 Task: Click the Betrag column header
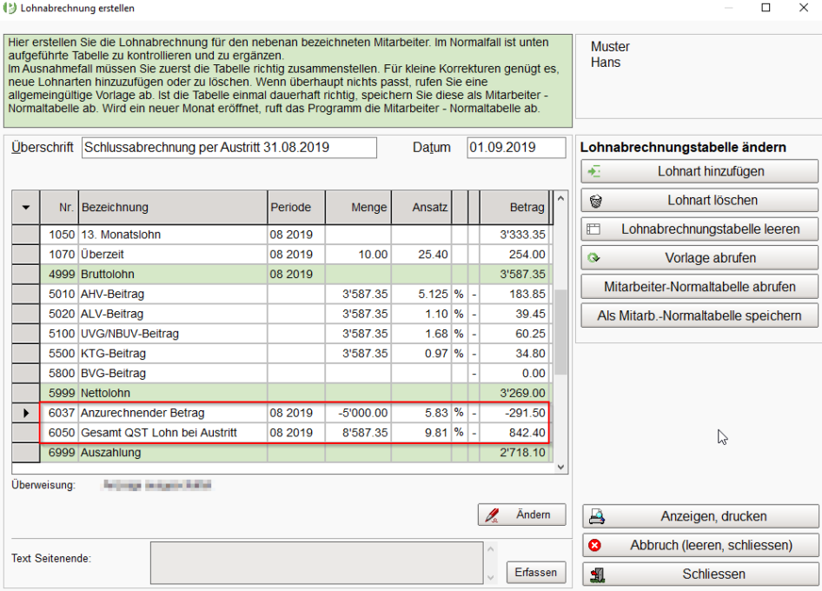(514, 207)
